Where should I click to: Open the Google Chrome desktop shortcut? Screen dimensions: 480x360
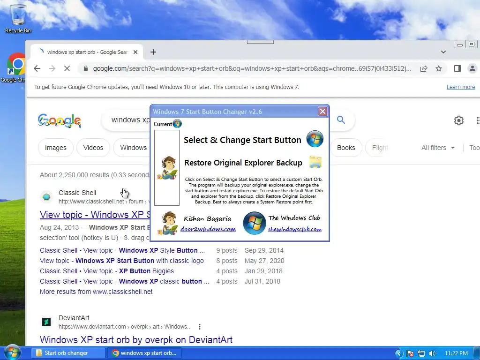coord(15,67)
